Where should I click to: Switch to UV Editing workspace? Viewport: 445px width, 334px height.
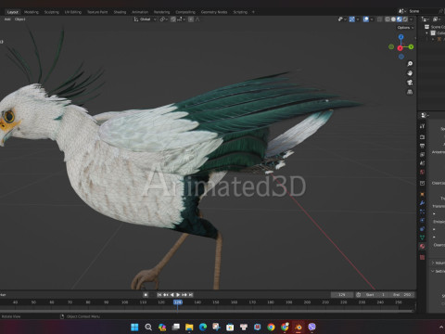click(73, 12)
